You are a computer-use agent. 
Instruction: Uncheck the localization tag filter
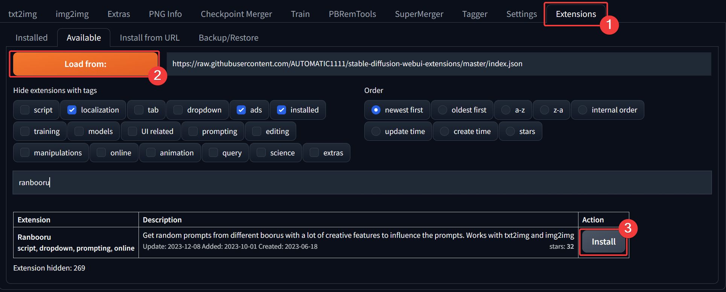tap(72, 110)
